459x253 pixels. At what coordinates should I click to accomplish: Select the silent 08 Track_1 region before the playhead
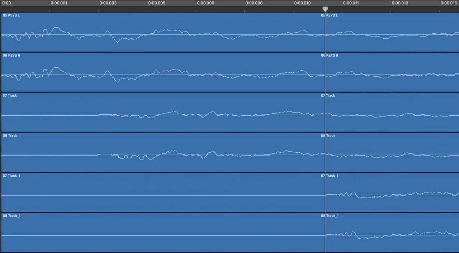tap(163, 233)
